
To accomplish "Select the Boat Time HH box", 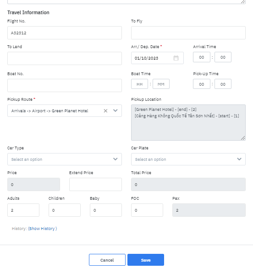I will pos(139,84).
